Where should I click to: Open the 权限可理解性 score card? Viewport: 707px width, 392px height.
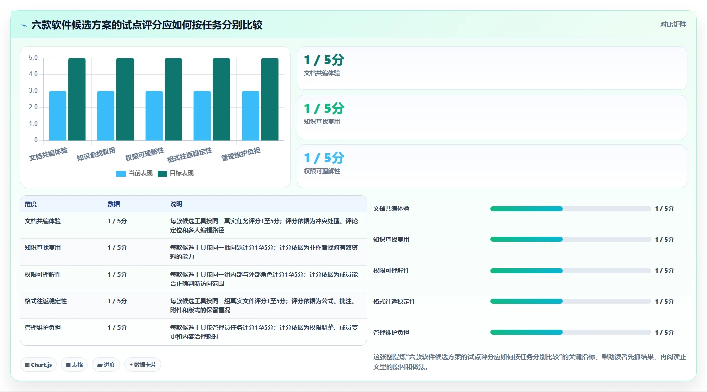click(492, 166)
